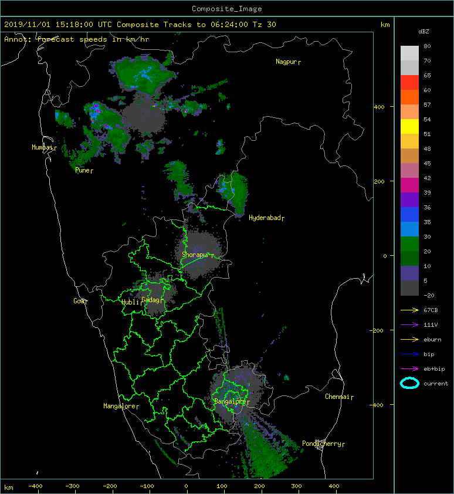Click the km unit label at bottom-left axis

pos(9,488)
